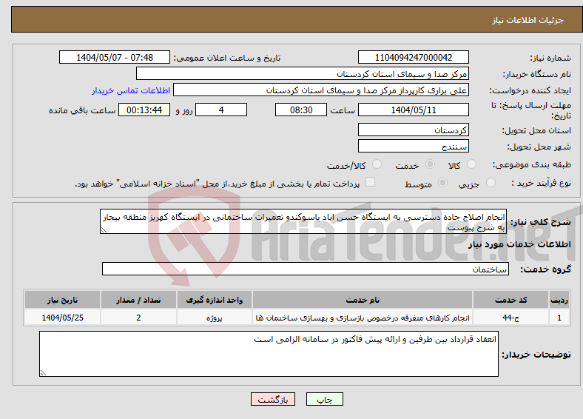The height and width of the screenshot is (419, 583).
Task: Click the quantity cell showing 2
Action: click(x=138, y=318)
